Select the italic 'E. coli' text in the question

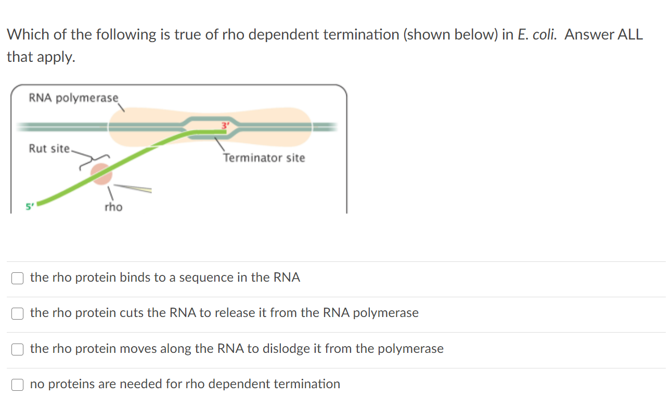point(534,34)
